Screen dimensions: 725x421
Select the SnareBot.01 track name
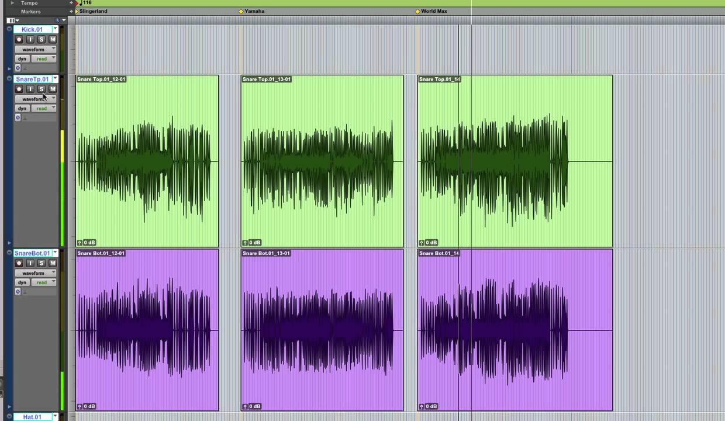32,253
